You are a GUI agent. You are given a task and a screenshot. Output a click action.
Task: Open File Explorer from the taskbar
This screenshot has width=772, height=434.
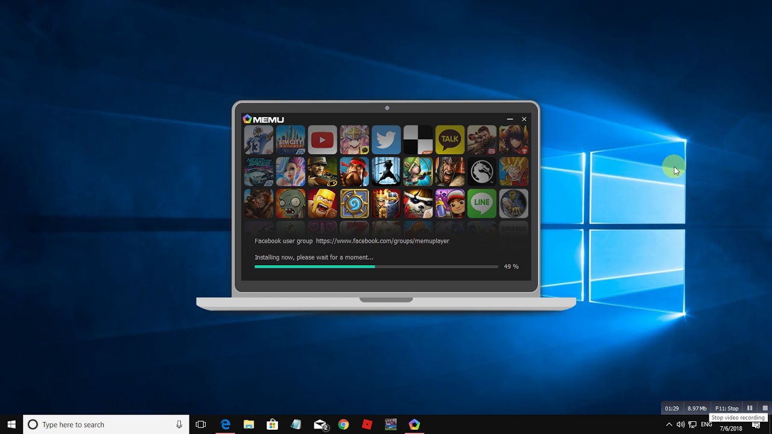coord(248,424)
